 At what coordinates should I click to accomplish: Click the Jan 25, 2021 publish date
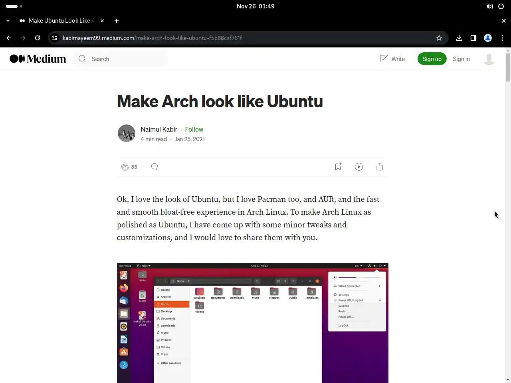pyautogui.click(x=190, y=139)
